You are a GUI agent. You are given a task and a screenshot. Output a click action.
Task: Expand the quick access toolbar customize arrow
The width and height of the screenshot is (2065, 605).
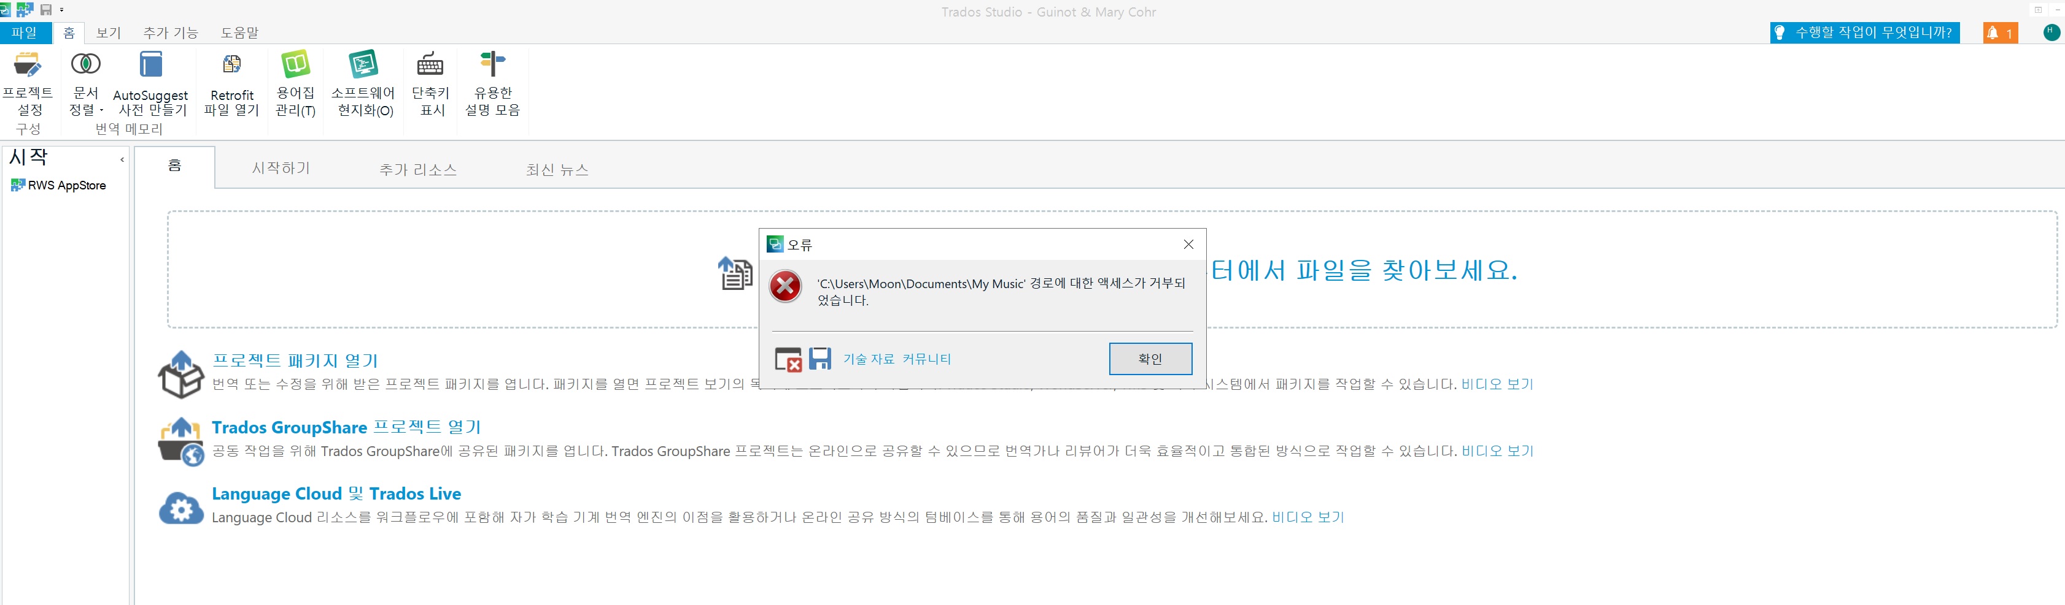(62, 10)
